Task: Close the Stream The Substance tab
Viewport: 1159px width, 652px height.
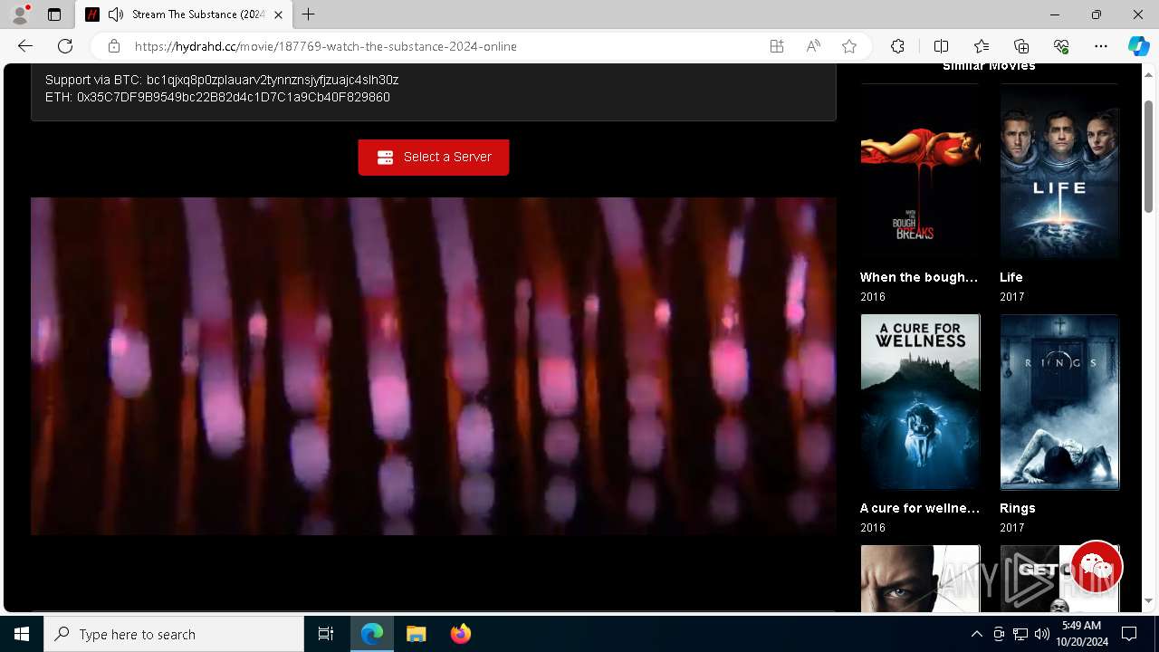Action: (x=278, y=14)
